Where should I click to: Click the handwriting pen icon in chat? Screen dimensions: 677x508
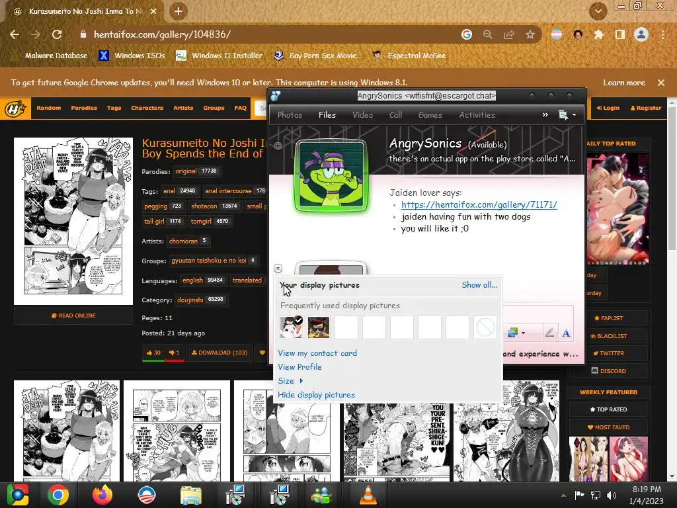(x=549, y=333)
